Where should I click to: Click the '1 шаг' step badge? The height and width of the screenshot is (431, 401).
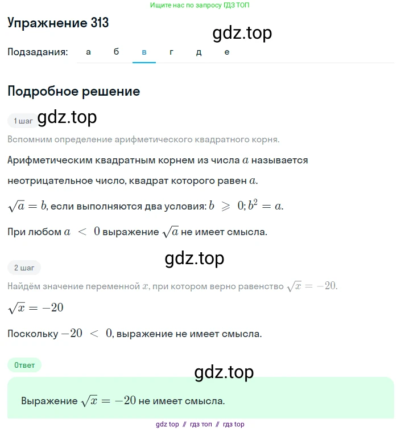pos(23,121)
